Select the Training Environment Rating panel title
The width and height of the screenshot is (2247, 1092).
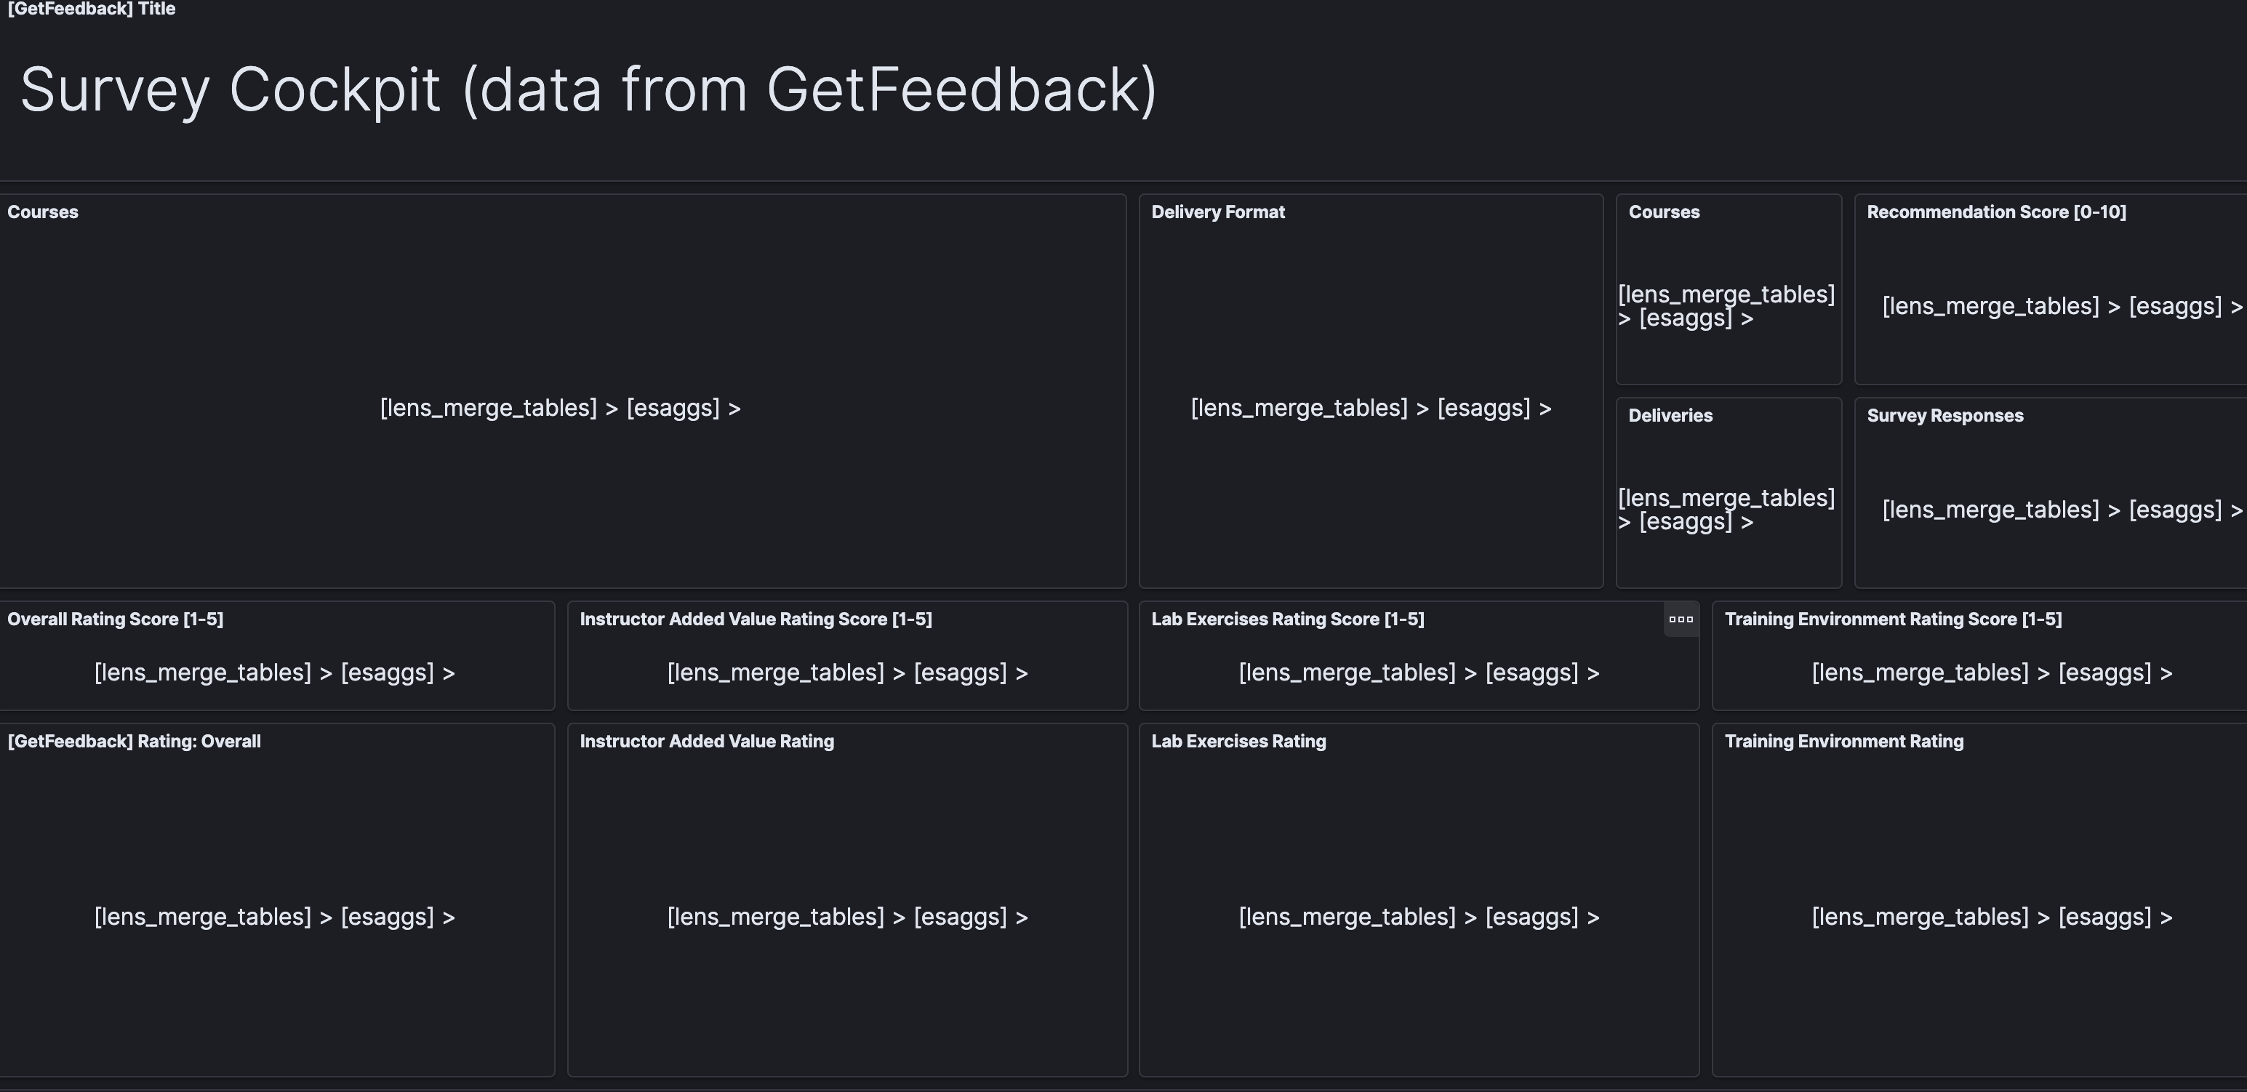pos(1843,742)
